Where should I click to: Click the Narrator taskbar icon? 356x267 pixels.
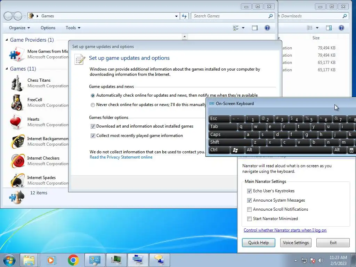pos(159,260)
